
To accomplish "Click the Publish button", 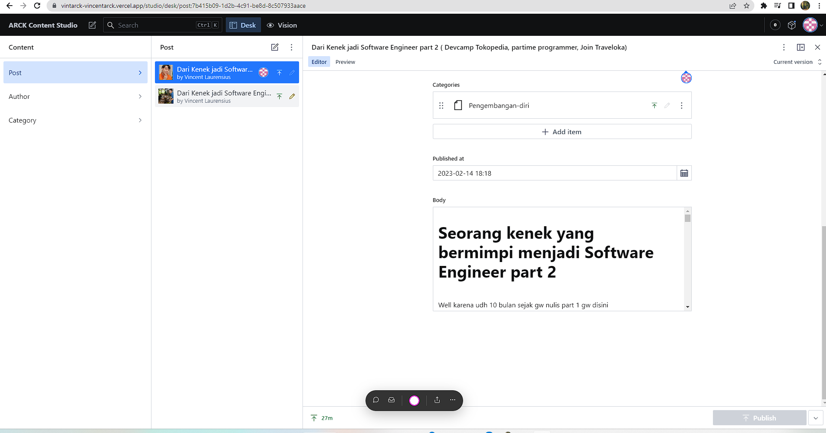I will [759, 417].
